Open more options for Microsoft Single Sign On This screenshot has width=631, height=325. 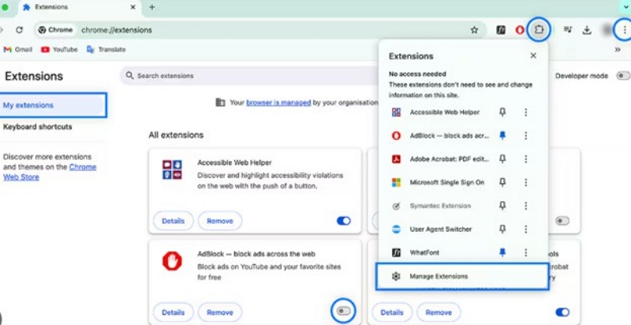coord(525,182)
